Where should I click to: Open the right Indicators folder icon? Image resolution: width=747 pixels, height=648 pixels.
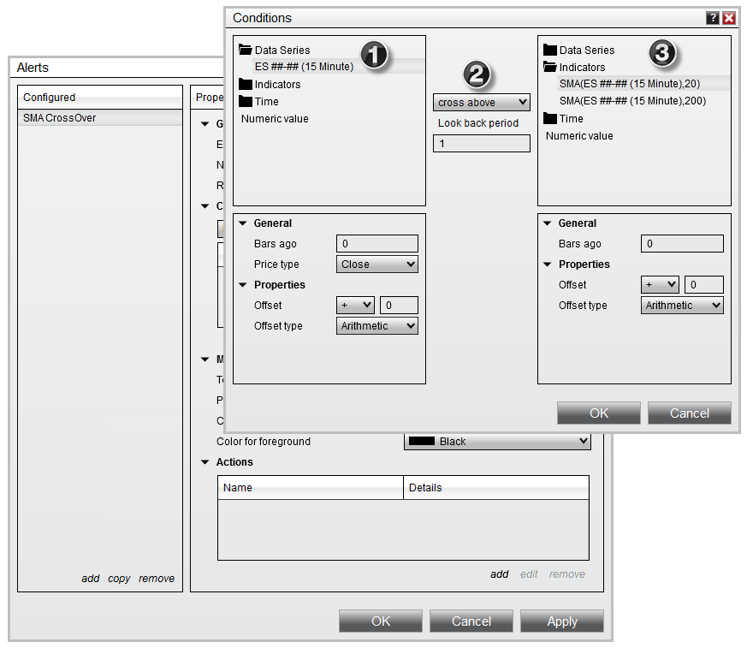(551, 68)
